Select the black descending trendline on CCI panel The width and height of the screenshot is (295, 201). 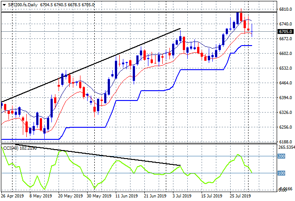pyautogui.click(x=98, y=155)
